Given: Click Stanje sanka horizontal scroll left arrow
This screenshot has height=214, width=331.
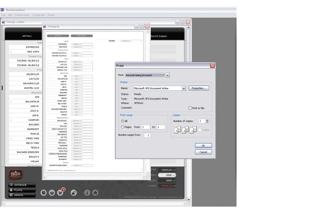Looking at the screenshot, I should click(x=3, y=204).
